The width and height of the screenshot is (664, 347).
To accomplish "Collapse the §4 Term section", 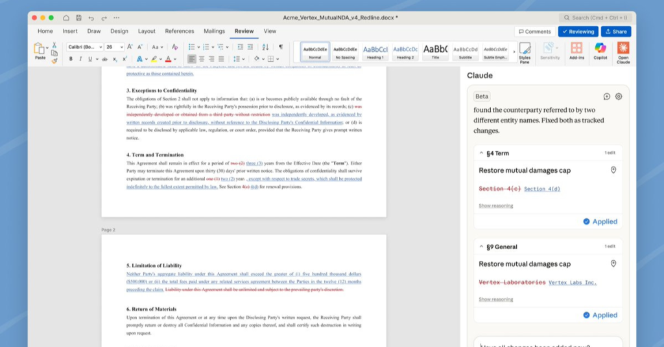I will 481,153.
